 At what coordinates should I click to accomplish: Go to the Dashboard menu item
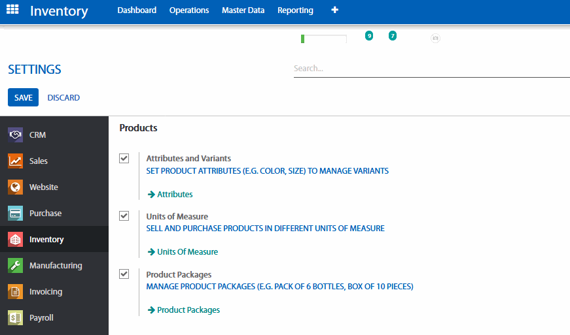137,10
